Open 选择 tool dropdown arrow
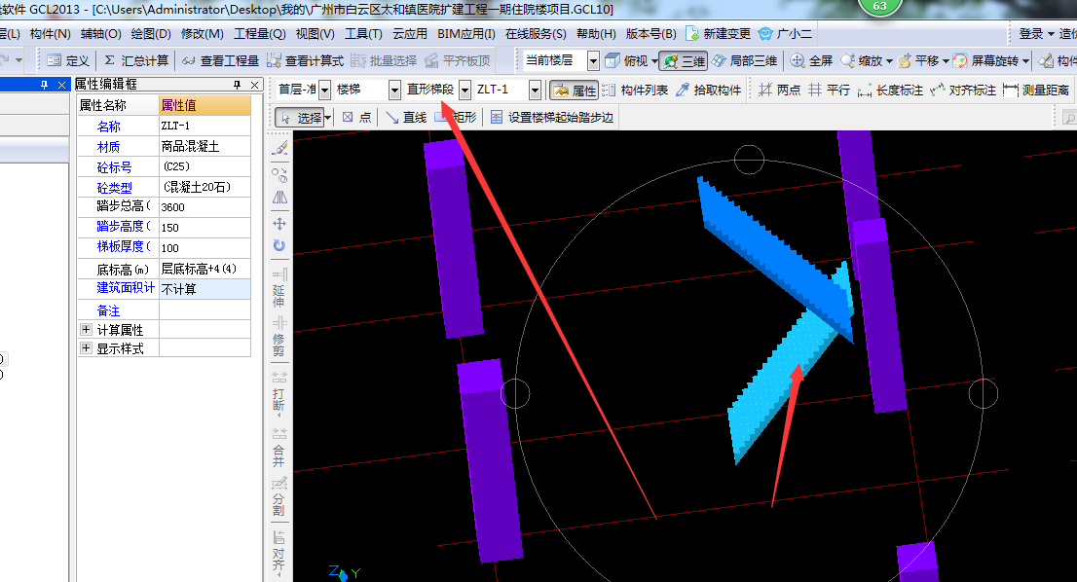The height and width of the screenshot is (582, 1077). tap(328, 118)
